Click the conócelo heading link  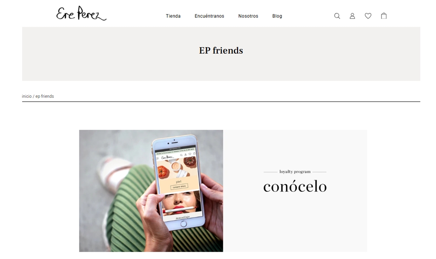[295, 187]
